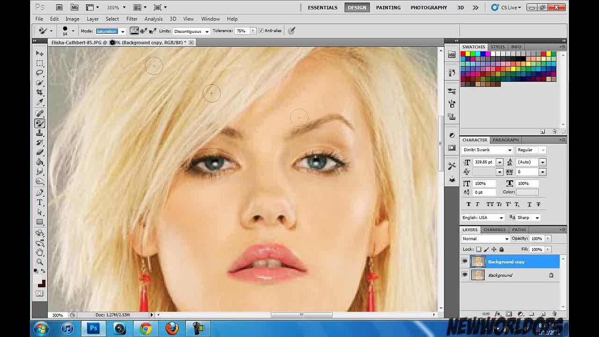This screenshot has height=337, width=599.
Task: Open Mini Bridge with the Mb icon
Action: (75, 7)
